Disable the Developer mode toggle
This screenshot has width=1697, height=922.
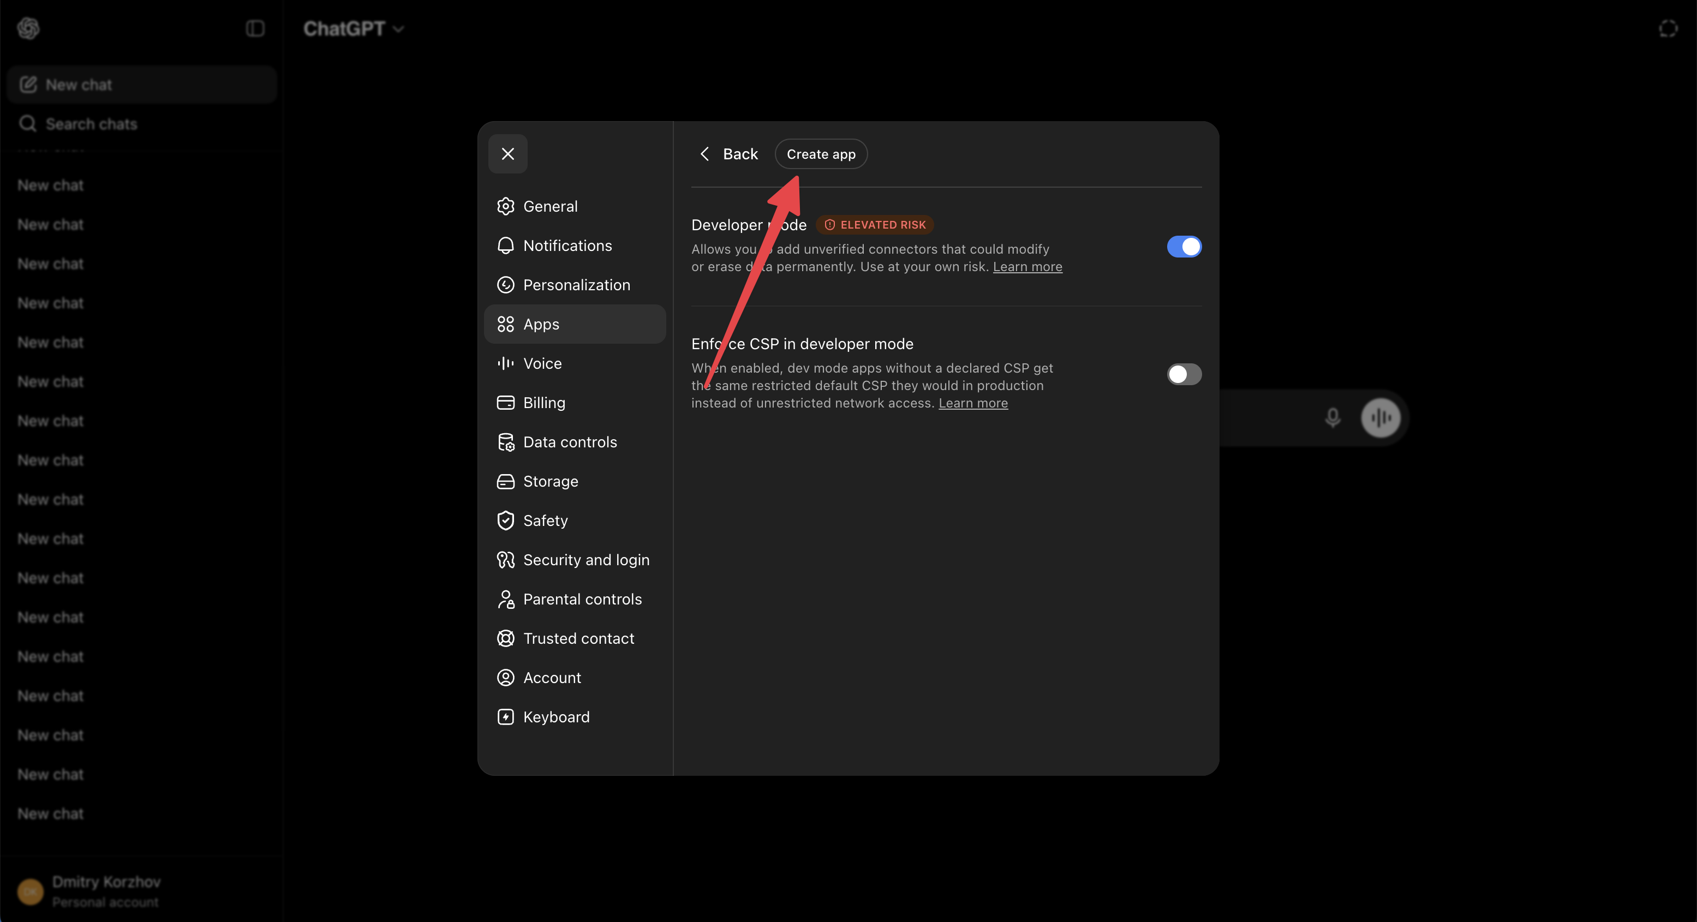pos(1184,247)
